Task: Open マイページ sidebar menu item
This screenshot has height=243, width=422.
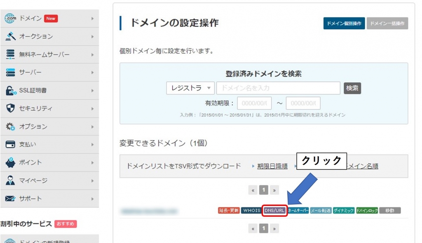Action: coord(49,180)
